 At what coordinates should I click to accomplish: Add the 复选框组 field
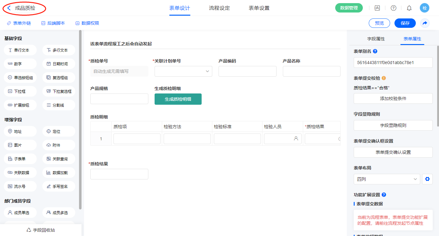pyautogui.click(x=59, y=78)
